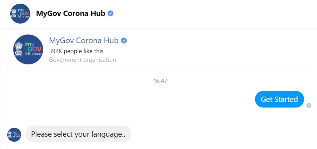
Task: Click the 16:47 timestamp
Action: (160, 81)
